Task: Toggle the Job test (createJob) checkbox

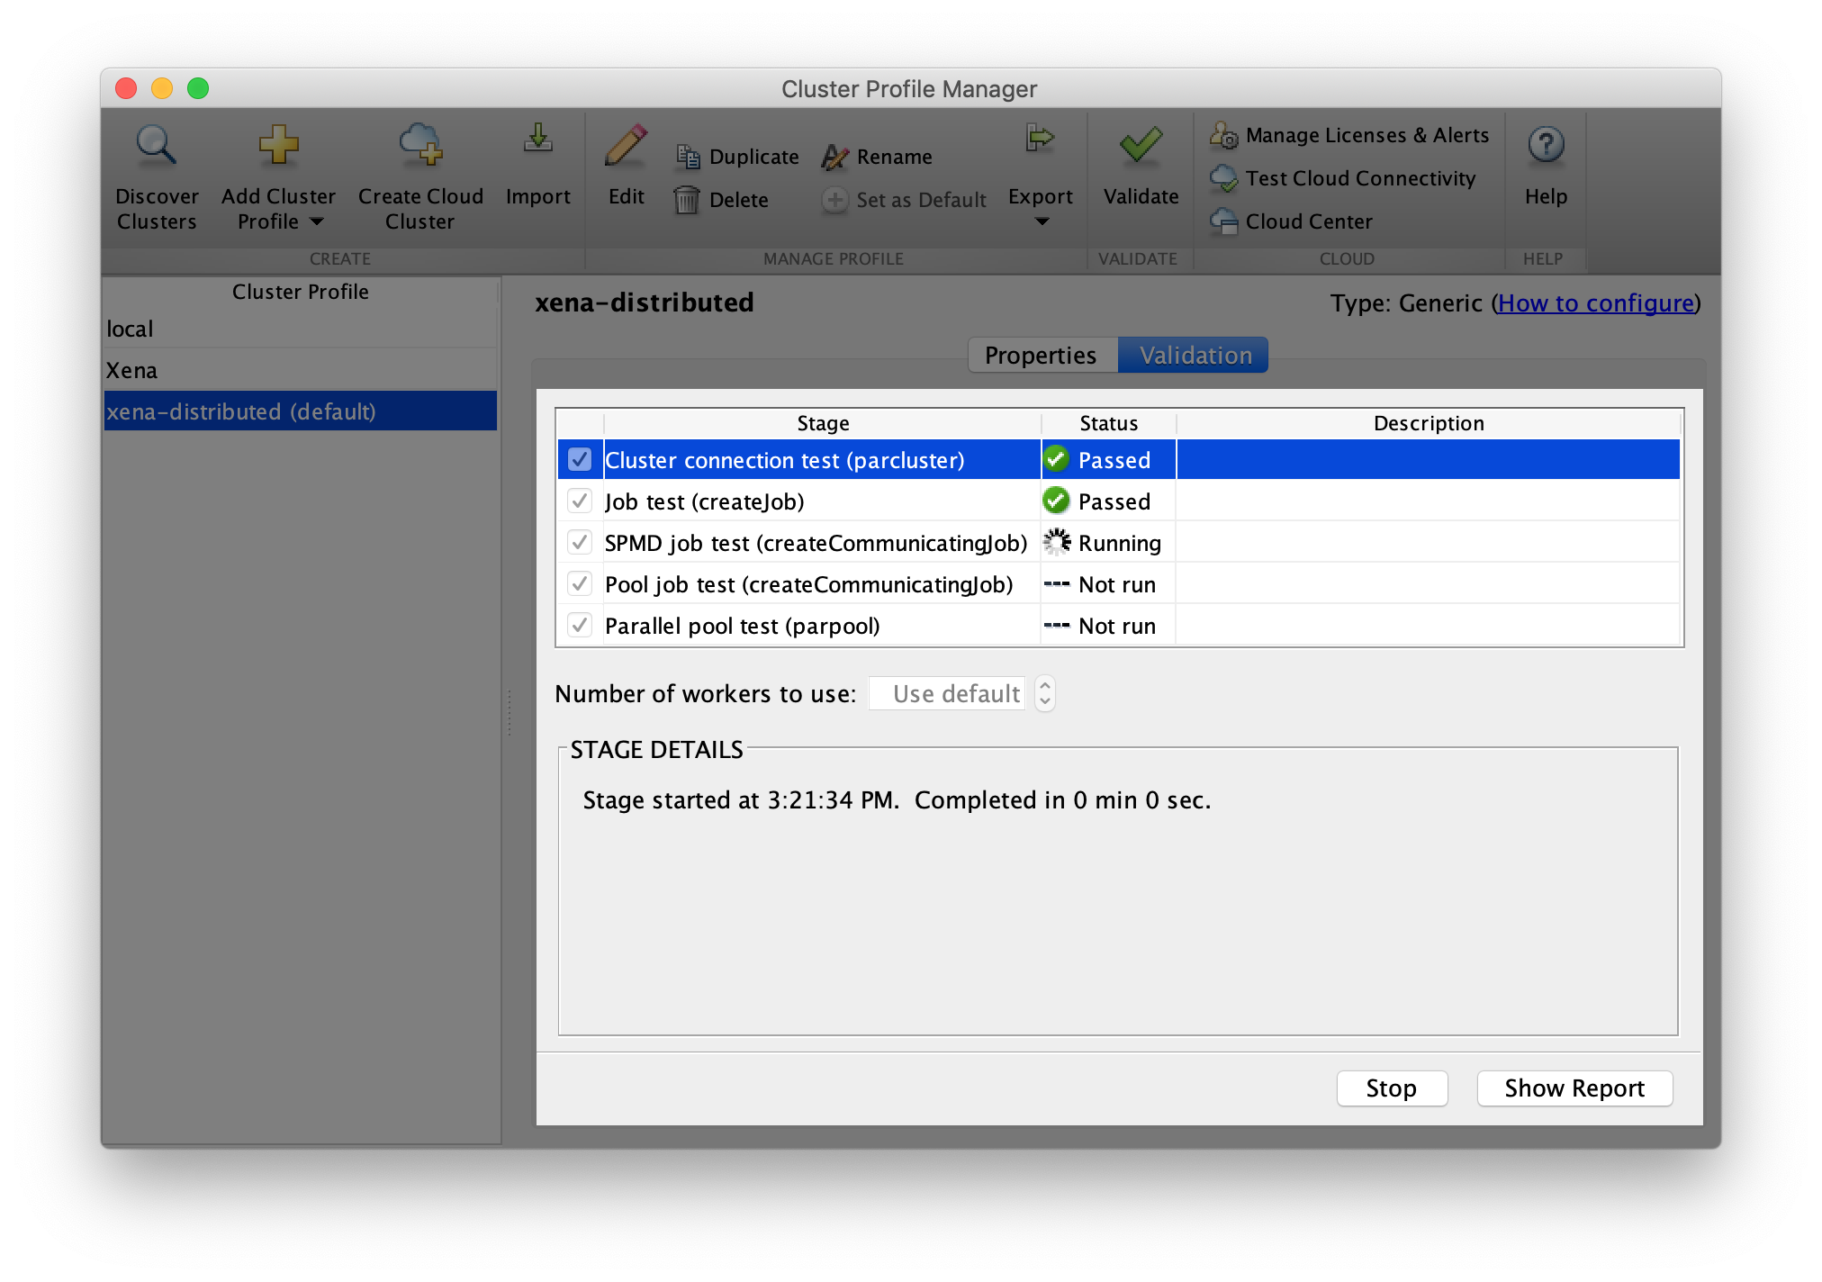Action: tap(580, 501)
